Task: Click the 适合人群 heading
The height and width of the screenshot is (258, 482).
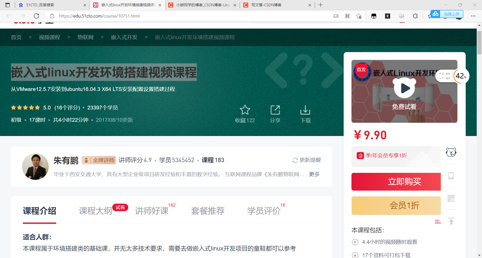Action: tap(37, 237)
